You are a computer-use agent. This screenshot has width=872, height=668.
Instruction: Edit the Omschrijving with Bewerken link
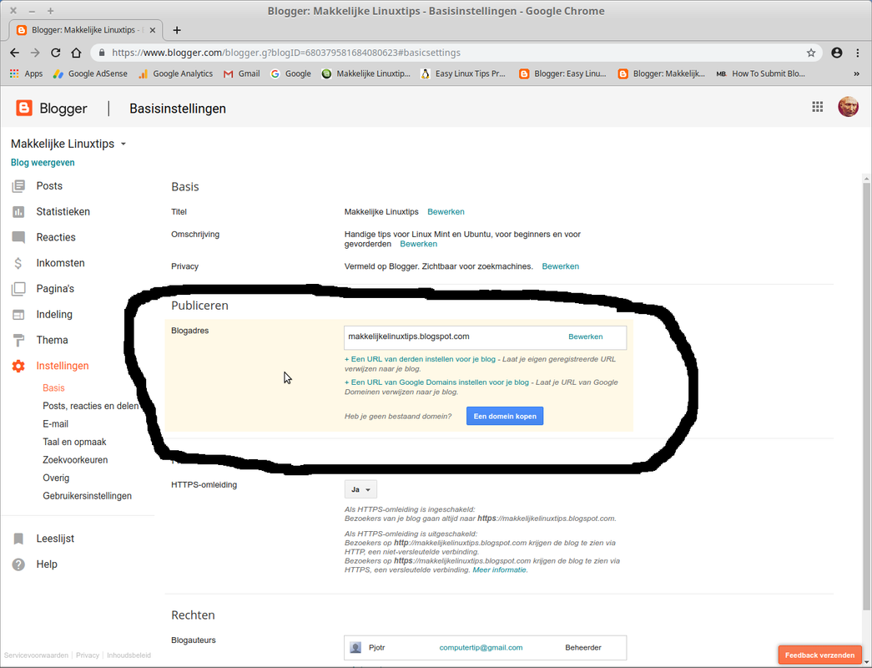419,244
